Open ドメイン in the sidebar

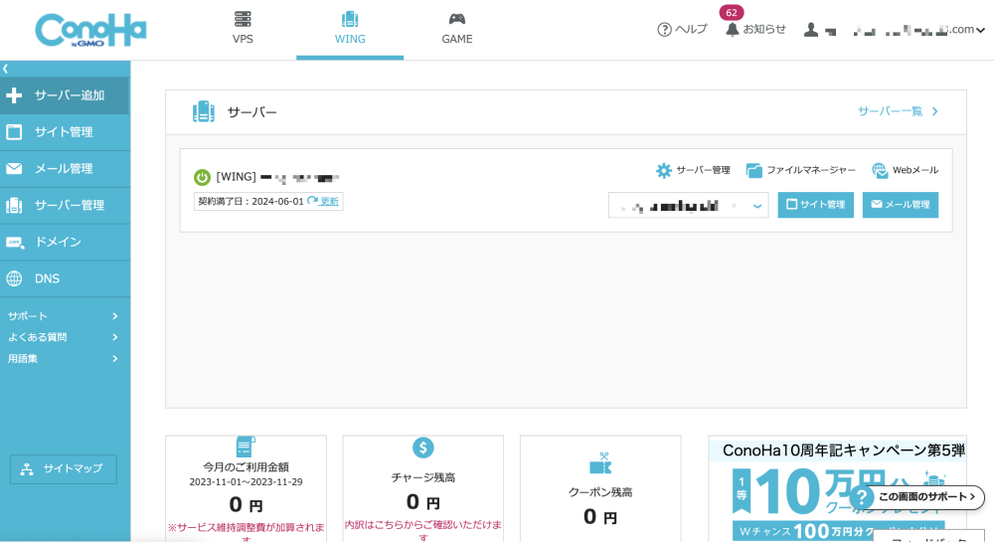tap(65, 242)
